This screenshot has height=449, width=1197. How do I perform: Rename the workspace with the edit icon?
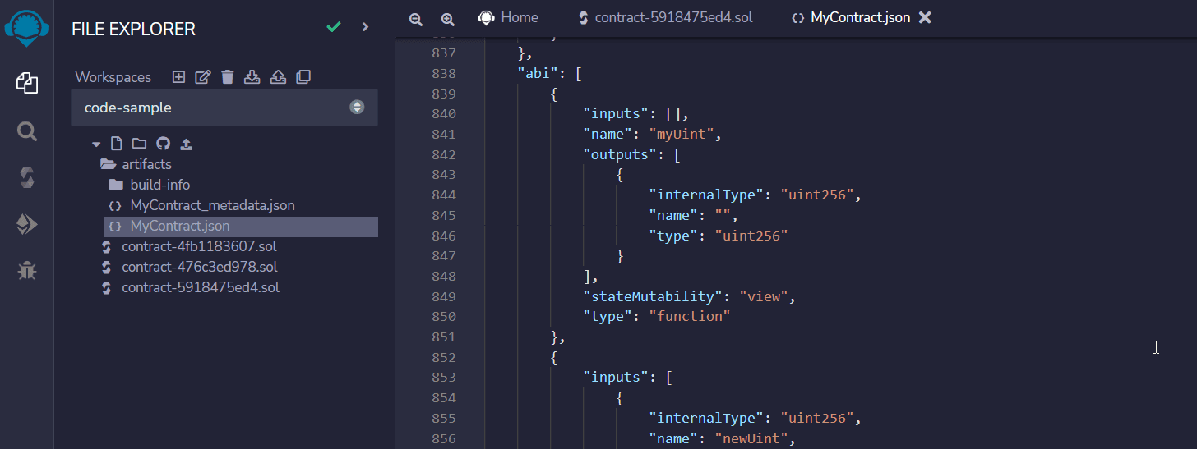tap(203, 76)
